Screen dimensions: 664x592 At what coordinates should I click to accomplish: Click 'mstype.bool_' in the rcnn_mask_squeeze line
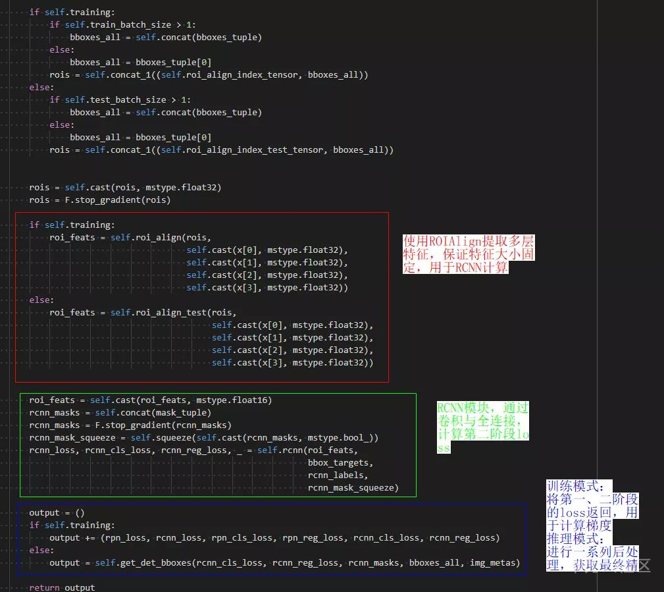338,438
